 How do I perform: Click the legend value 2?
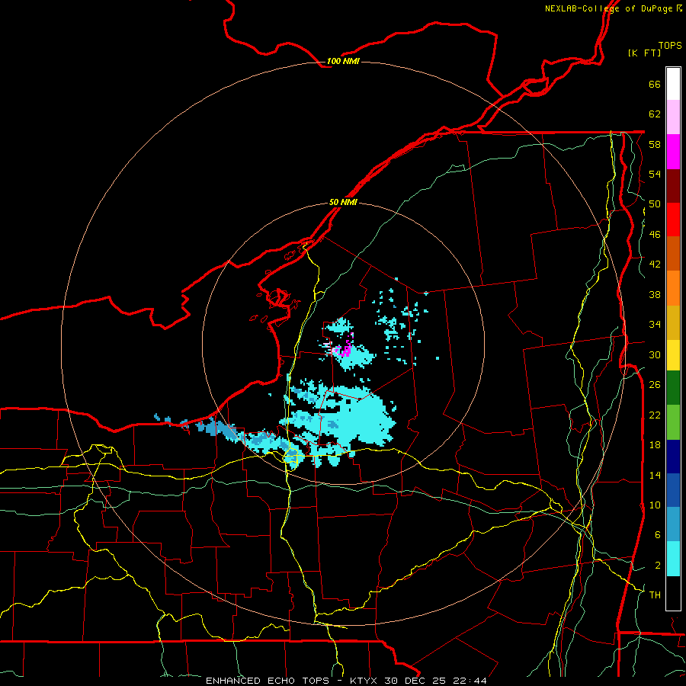coord(657,566)
